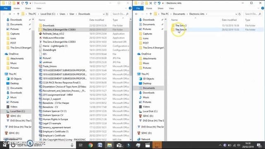265x149 pixels.
Task: Click Search box in Electronic Arts window
Action: [x=253, y=14]
